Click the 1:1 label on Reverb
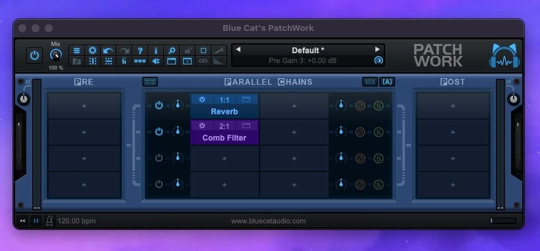 224,100
